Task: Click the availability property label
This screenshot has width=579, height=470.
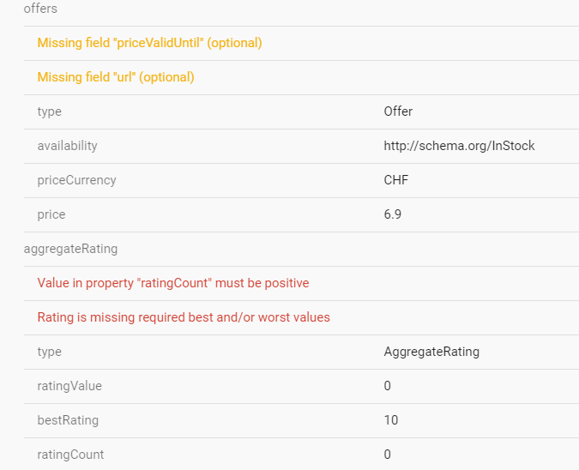Action: tap(67, 146)
